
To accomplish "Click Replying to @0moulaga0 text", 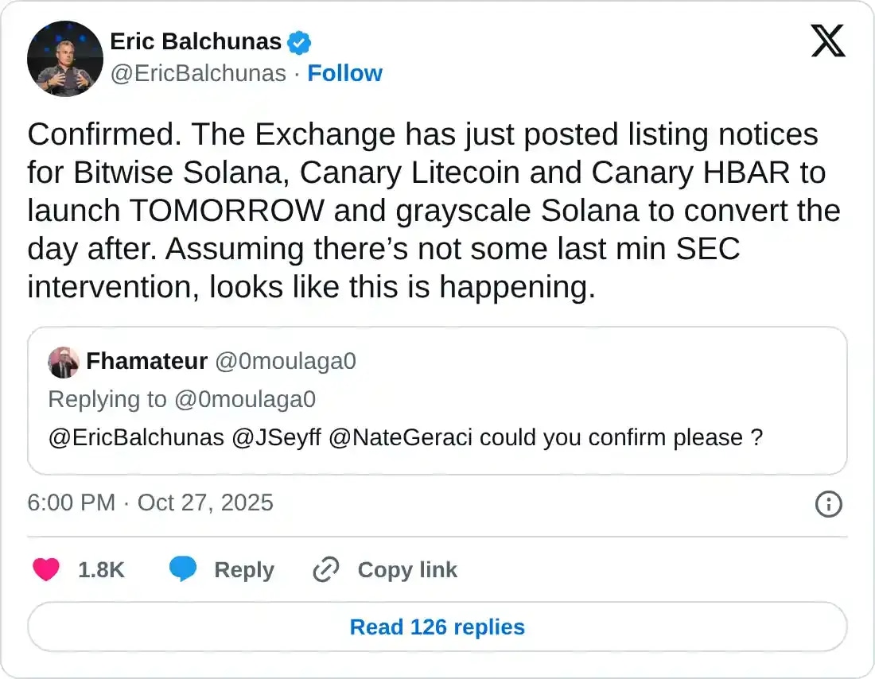I will point(182,399).
